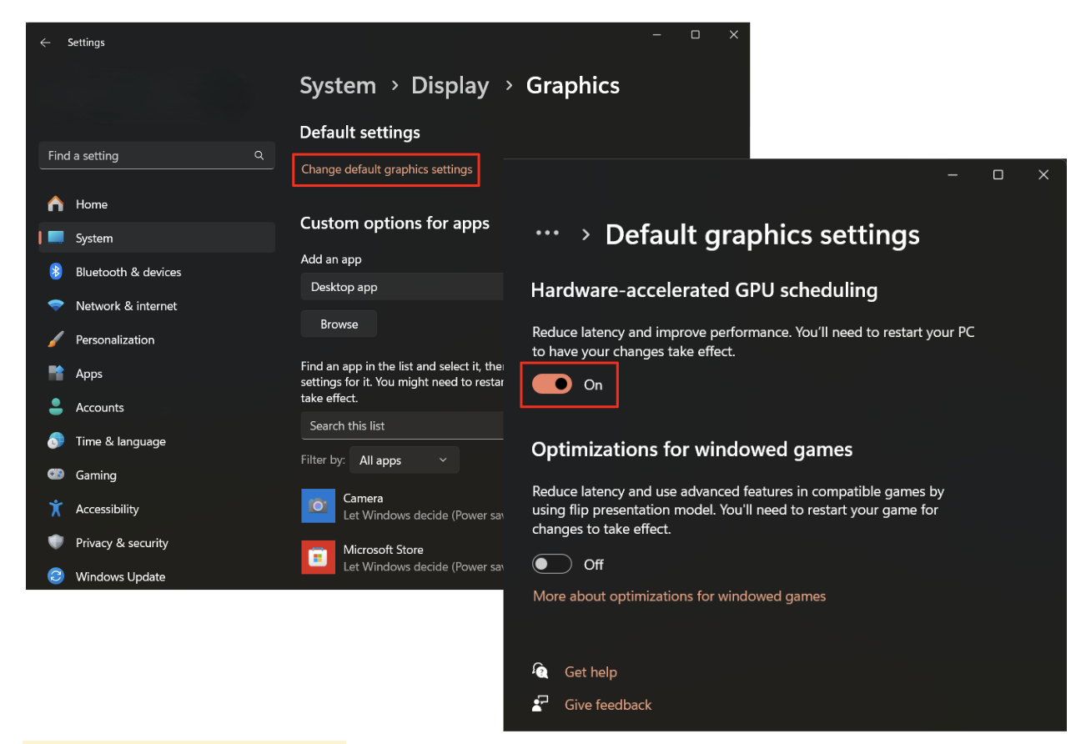This screenshot has width=1081, height=744.
Task: Select the Accounts icon in sidebar
Action: [55, 407]
